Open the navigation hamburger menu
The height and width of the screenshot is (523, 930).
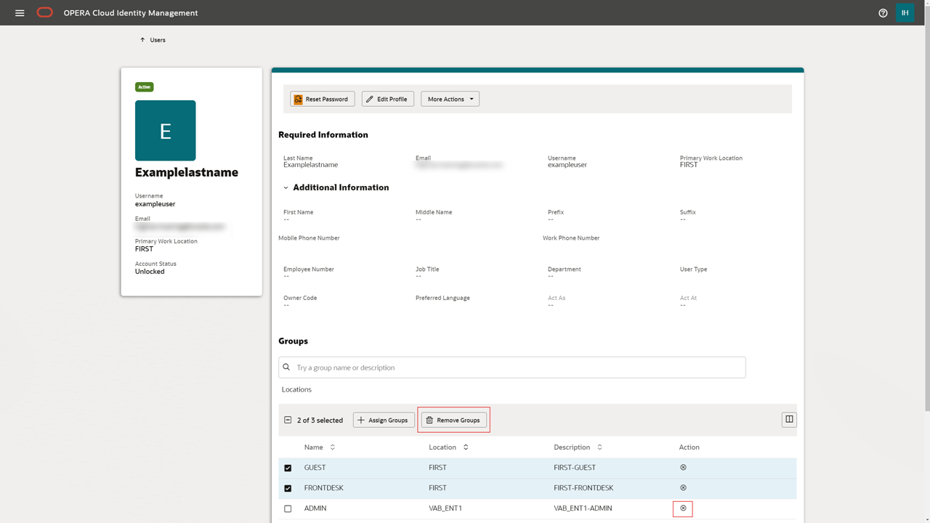click(x=20, y=12)
